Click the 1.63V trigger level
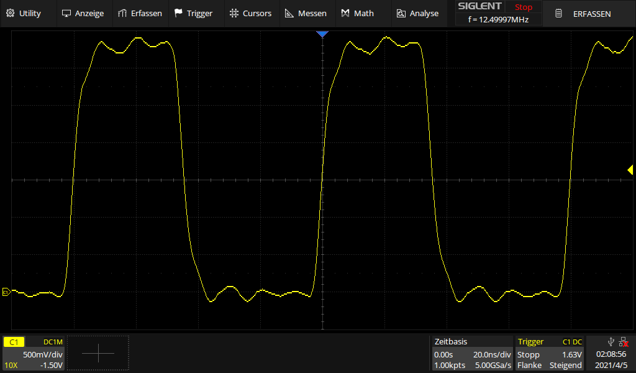 (572, 354)
